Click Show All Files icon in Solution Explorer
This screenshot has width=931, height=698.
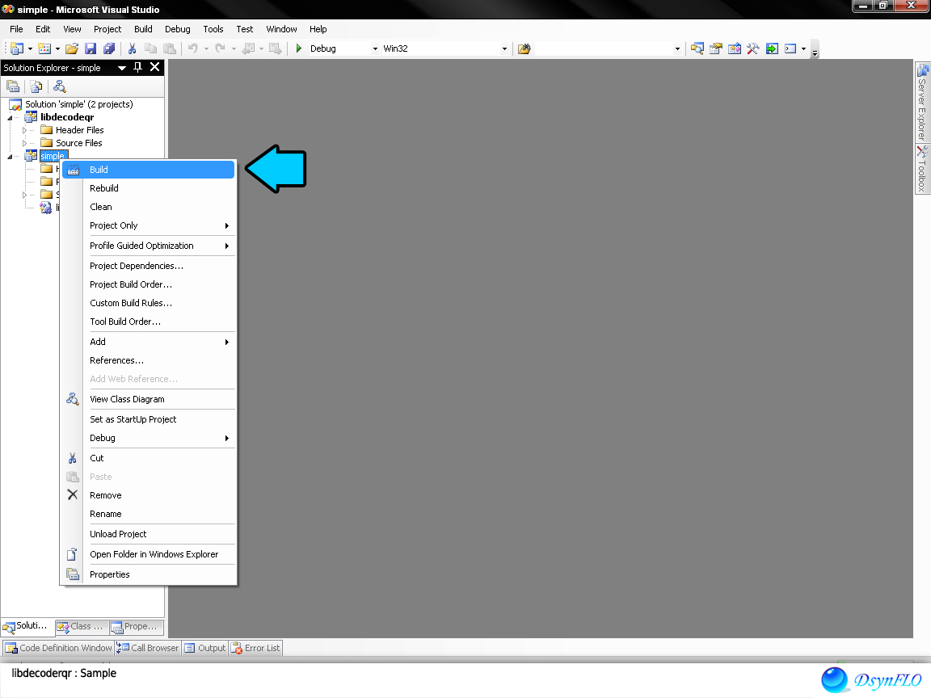tap(36, 86)
